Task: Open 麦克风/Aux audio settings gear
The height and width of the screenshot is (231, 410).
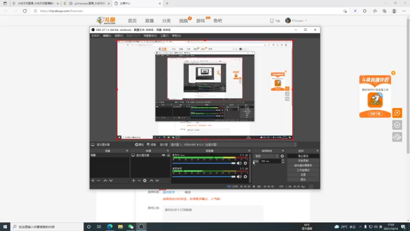Action: coord(245,163)
